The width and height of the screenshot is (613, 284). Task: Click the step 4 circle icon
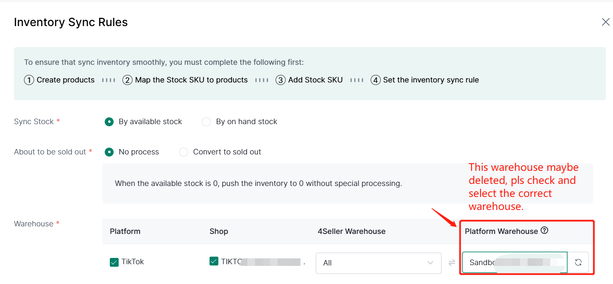[x=376, y=80]
